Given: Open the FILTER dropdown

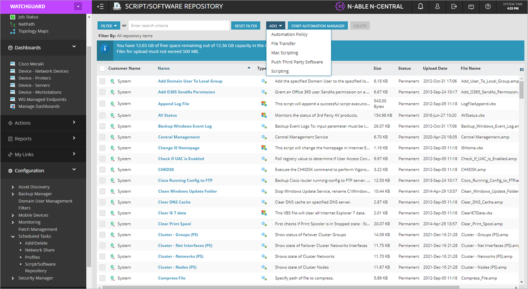Looking at the screenshot, I should click(109, 26).
